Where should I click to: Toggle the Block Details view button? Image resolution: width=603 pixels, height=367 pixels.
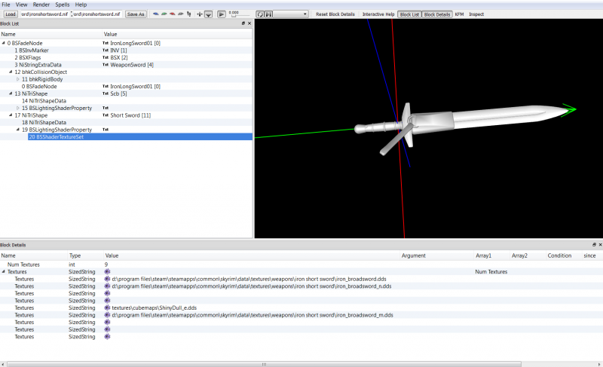[x=436, y=14]
